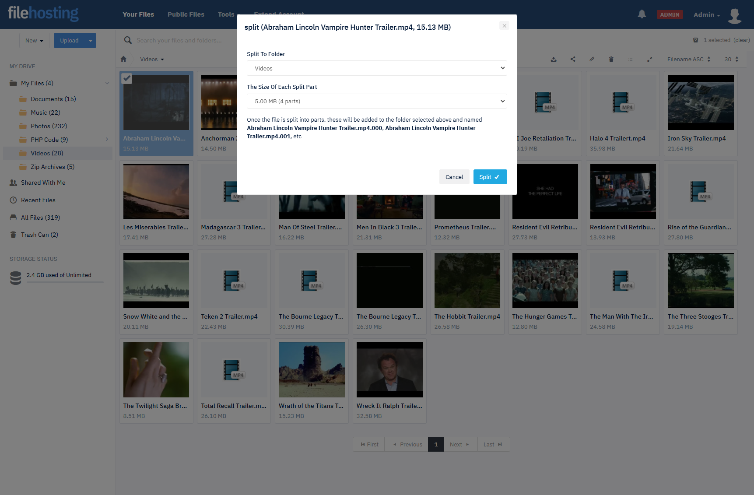Go to the home folder icon in the breadcrumb

pyautogui.click(x=123, y=59)
